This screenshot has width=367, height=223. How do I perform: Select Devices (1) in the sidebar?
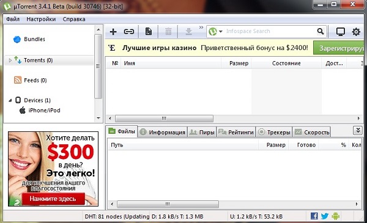point(37,100)
